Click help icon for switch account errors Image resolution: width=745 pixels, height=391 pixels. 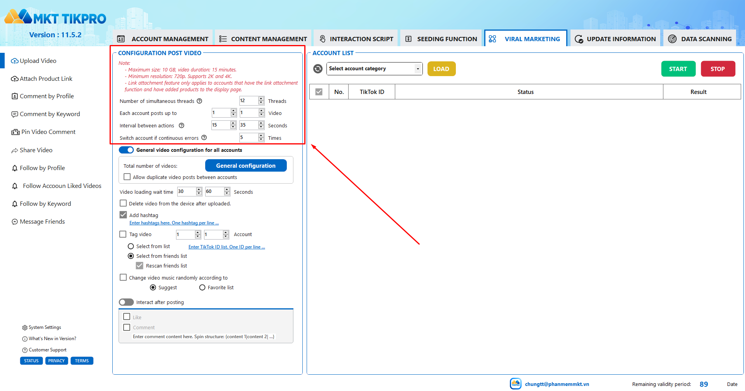pyautogui.click(x=204, y=137)
